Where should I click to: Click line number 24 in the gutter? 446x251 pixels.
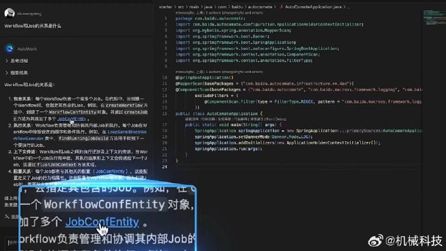165,167
